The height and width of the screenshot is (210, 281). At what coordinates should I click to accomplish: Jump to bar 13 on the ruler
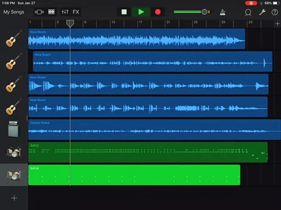(113, 22)
